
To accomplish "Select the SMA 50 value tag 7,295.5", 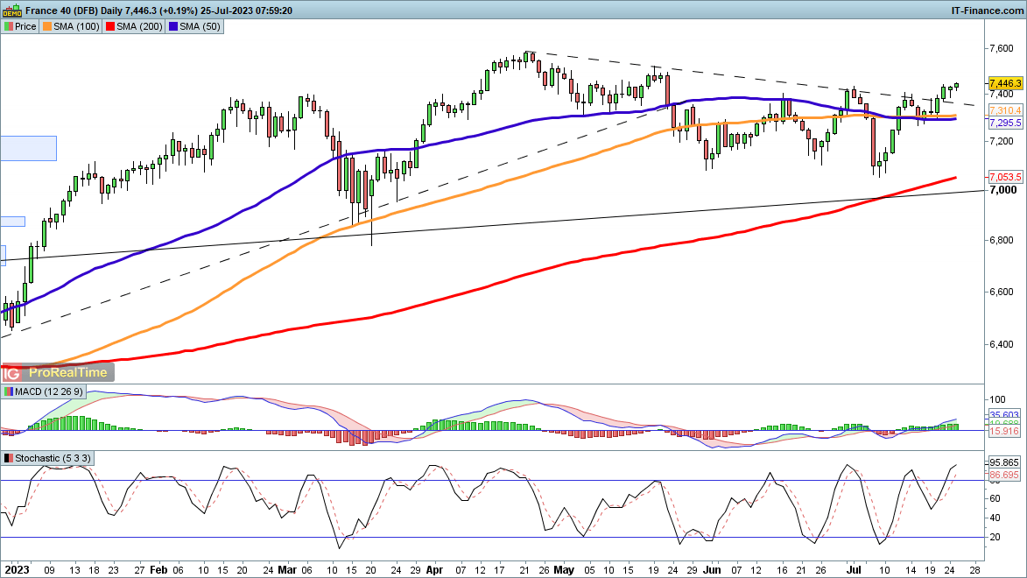I will tap(1005, 123).
